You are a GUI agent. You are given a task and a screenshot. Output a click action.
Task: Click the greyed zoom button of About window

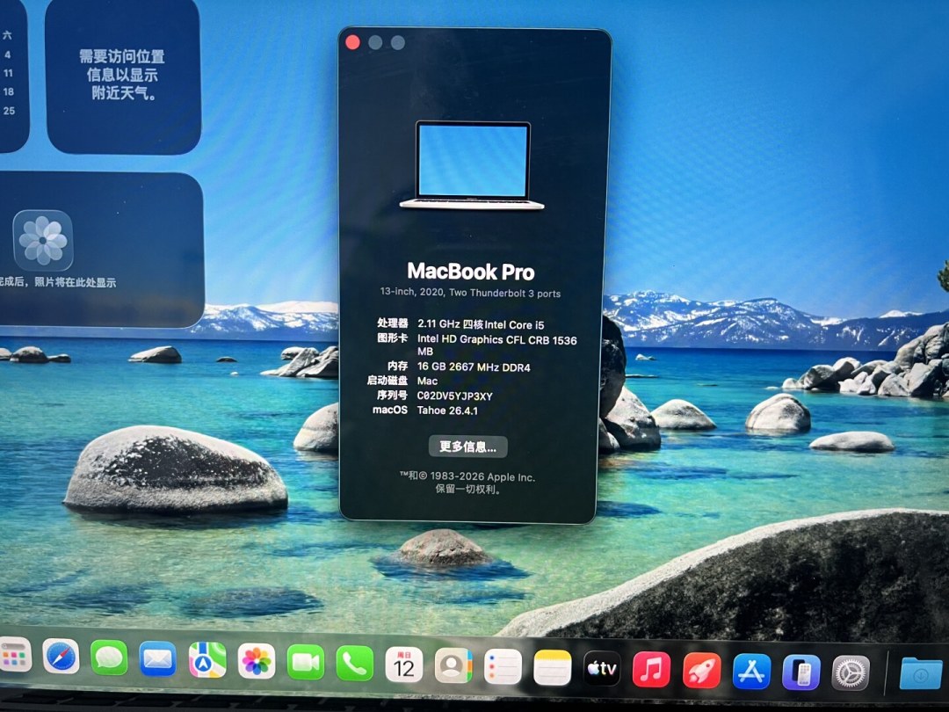coord(398,42)
